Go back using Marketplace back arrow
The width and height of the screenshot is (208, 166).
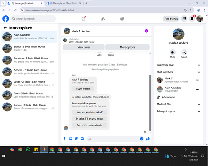[x=5, y=28]
